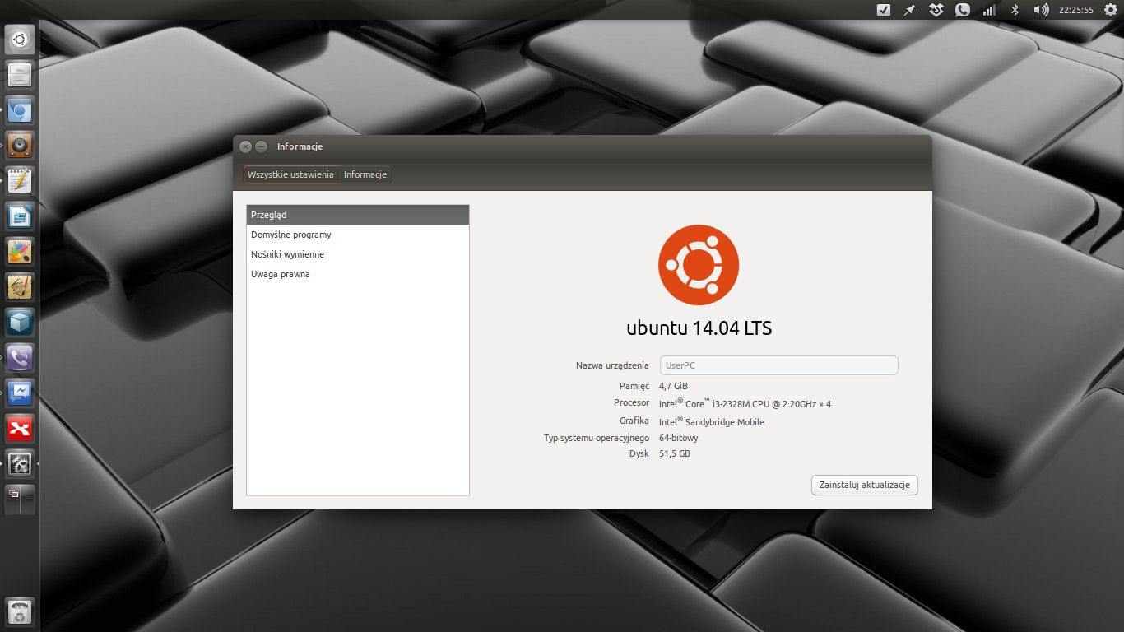Open the Dropbox tray indicator
Viewport: 1124px width, 632px height.
click(x=936, y=10)
